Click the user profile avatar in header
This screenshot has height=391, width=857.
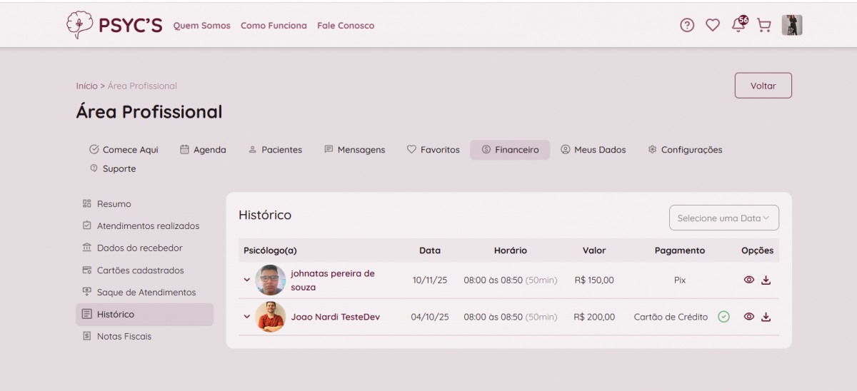(x=792, y=26)
